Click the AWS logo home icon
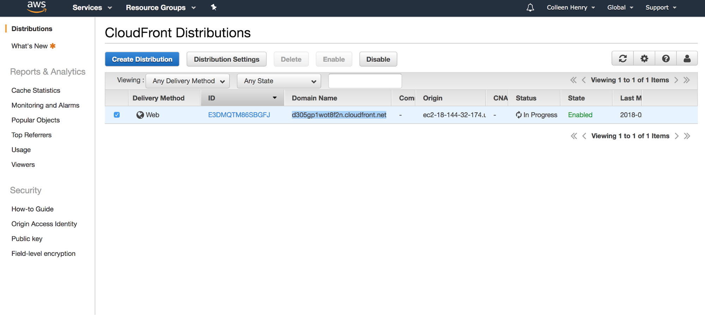This screenshot has height=315, width=705. click(37, 7)
